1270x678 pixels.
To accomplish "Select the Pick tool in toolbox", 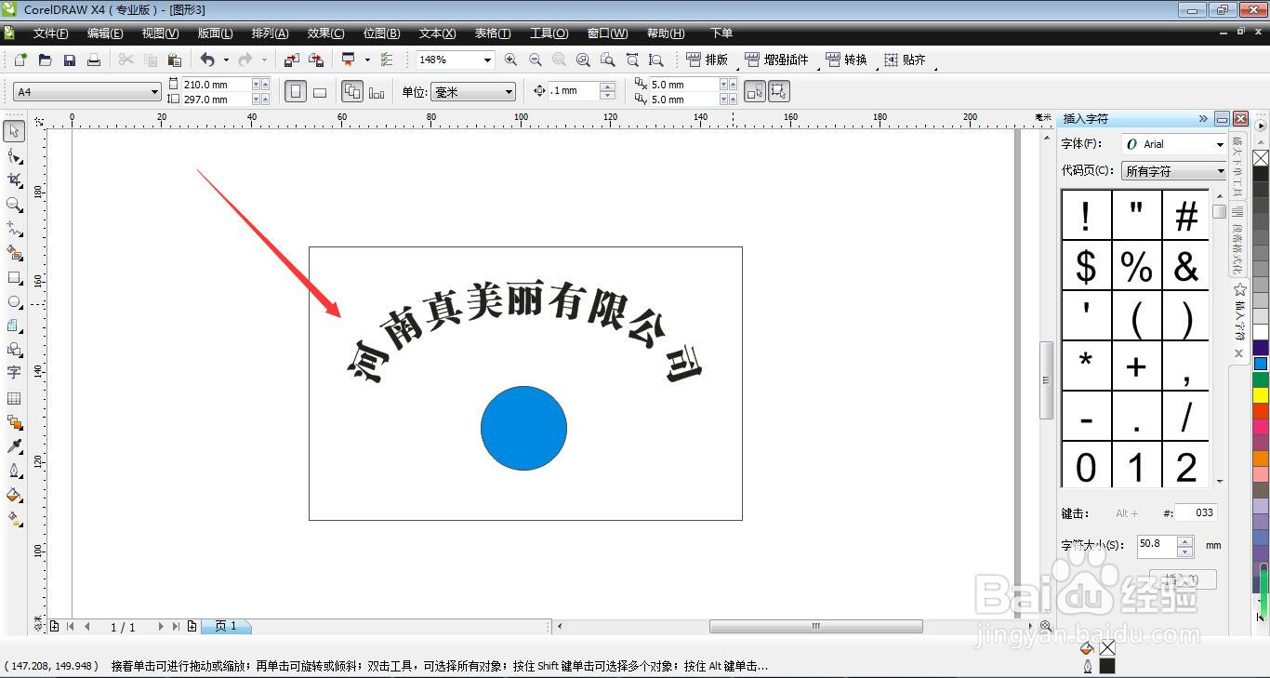I will pyautogui.click(x=14, y=131).
